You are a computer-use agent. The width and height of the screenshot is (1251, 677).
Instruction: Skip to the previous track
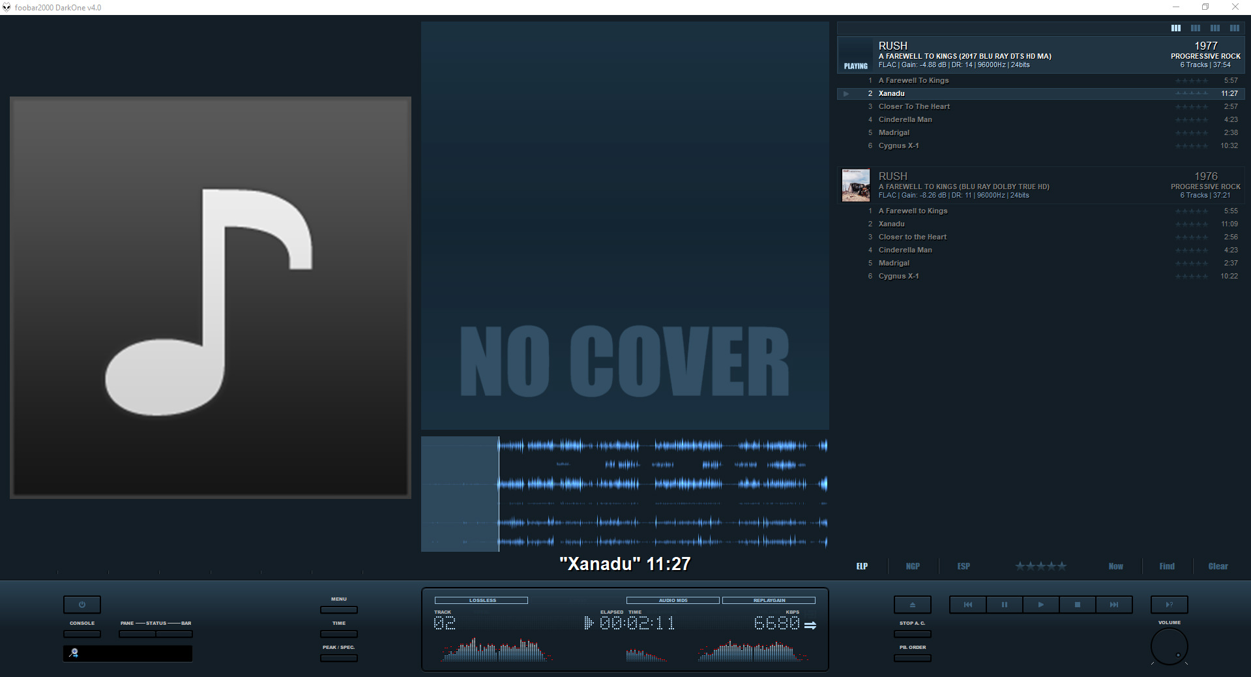(x=968, y=605)
